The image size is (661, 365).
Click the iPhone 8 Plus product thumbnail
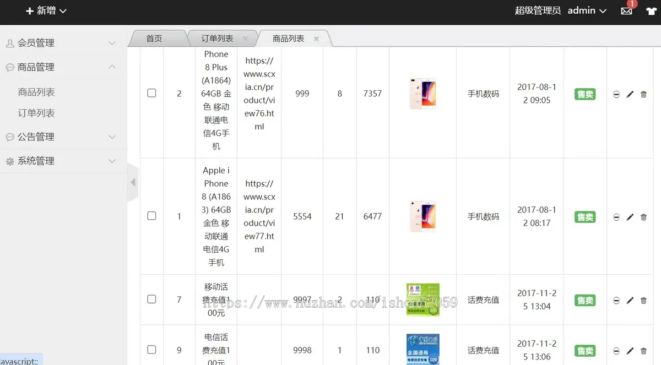[x=422, y=93]
